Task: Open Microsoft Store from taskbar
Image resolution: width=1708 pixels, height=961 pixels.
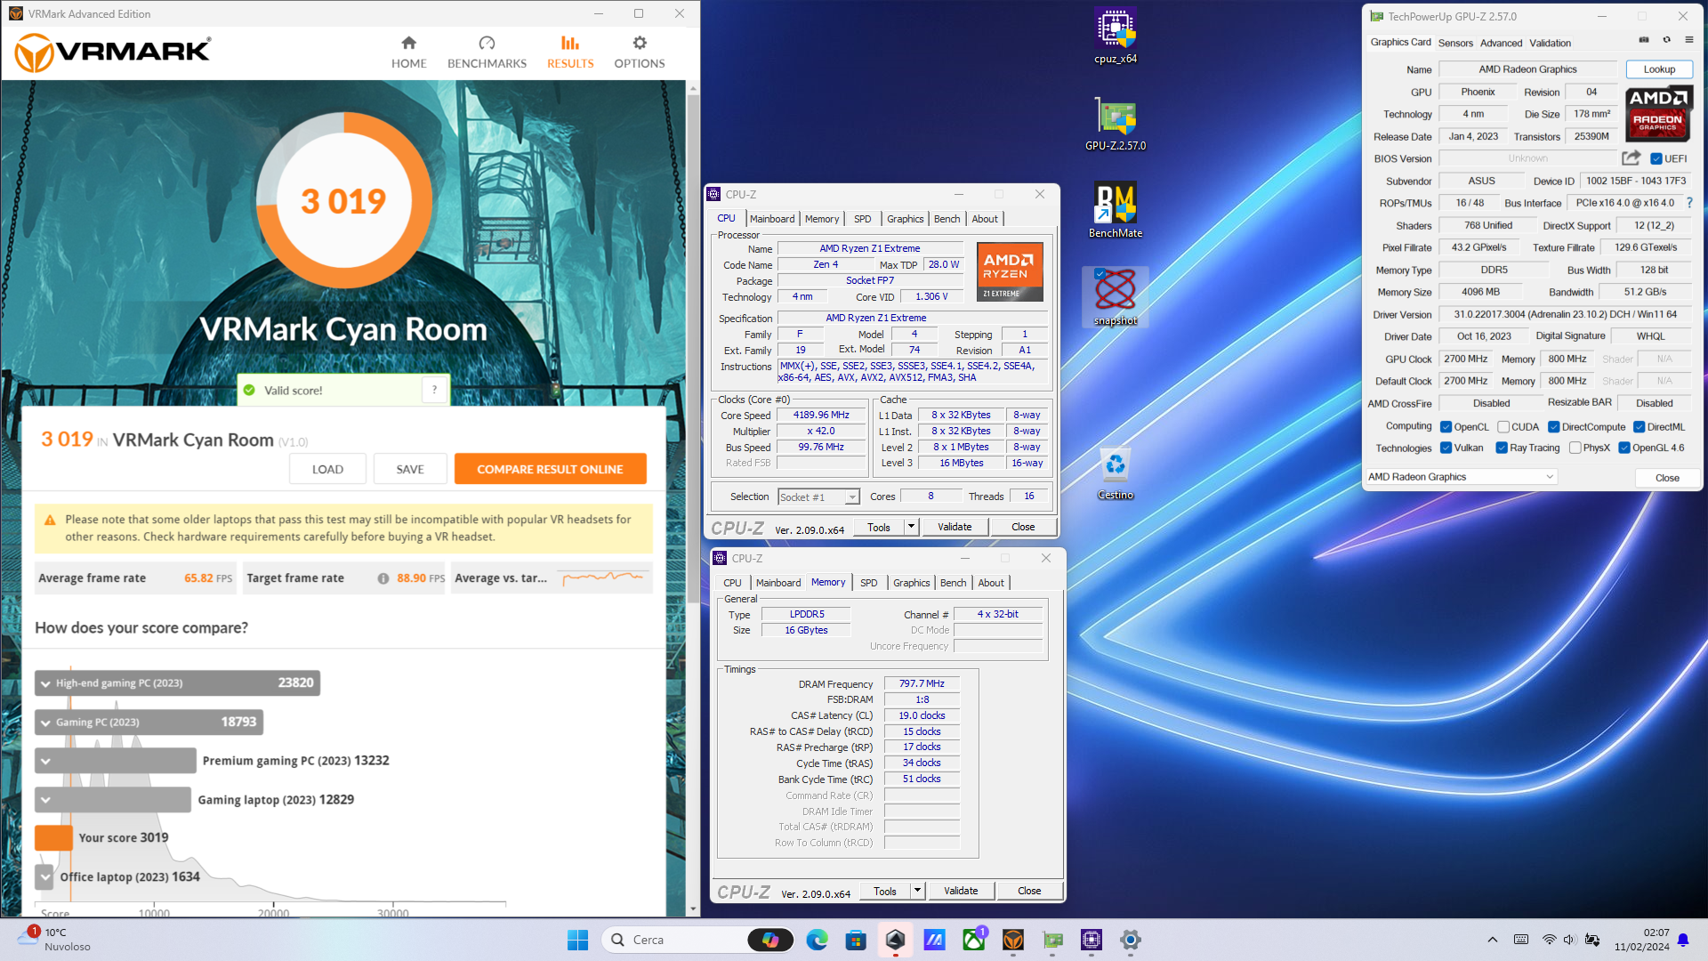Action: pyautogui.click(x=856, y=940)
